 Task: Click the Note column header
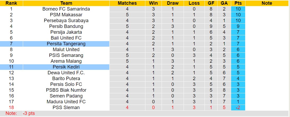coord(267,3)
